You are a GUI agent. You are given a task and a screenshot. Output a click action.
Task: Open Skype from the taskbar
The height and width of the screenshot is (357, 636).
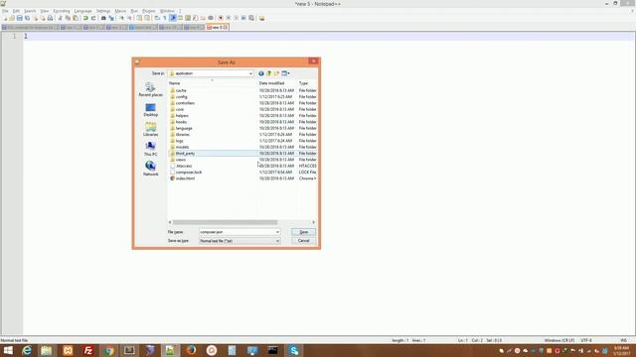click(294, 350)
